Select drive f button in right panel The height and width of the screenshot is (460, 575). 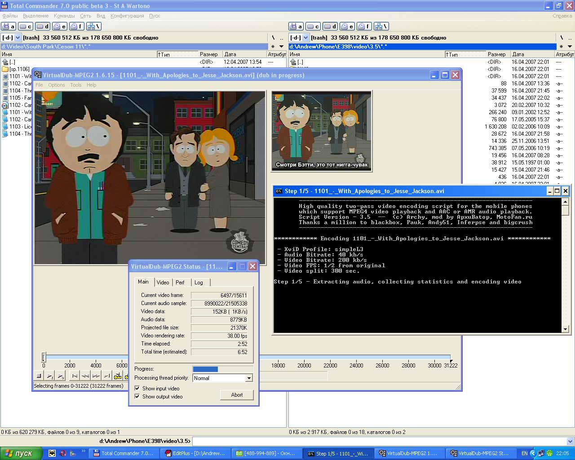[x=364, y=27]
